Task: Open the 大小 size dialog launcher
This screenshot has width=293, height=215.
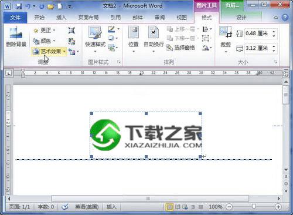Action: pyautogui.click(x=275, y=62)
